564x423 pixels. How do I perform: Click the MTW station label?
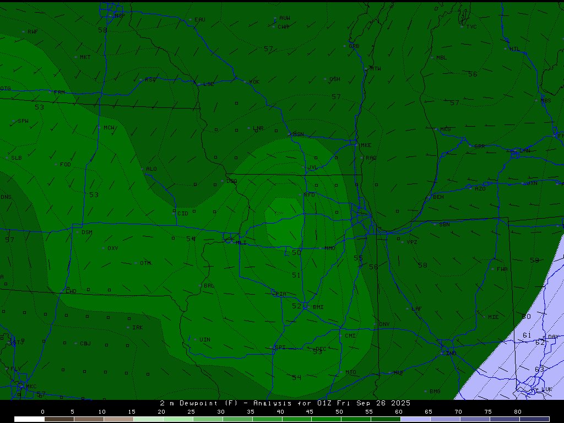(376, 68)
